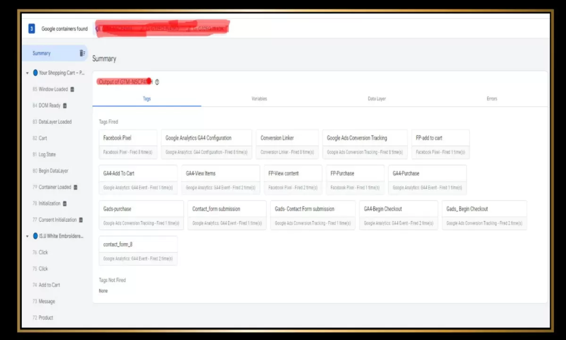
Task: Open the FP-Purchase tag card
Action: (x=355, y=180)
